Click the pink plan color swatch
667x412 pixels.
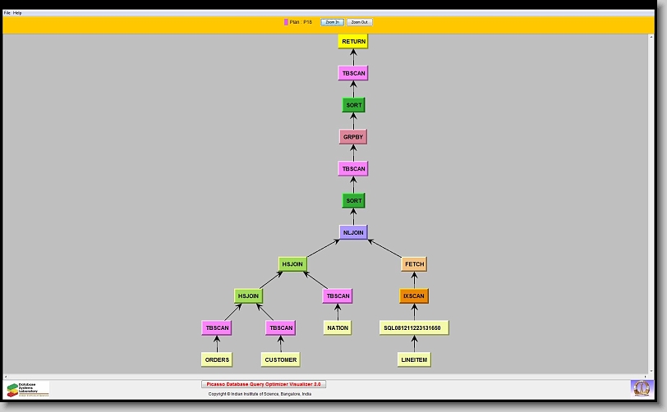(x=286, y=22)
